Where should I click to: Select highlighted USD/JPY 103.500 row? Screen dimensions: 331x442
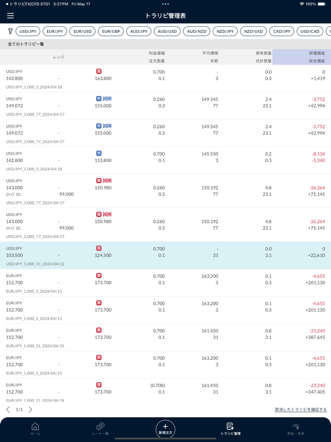click(165, 256)
